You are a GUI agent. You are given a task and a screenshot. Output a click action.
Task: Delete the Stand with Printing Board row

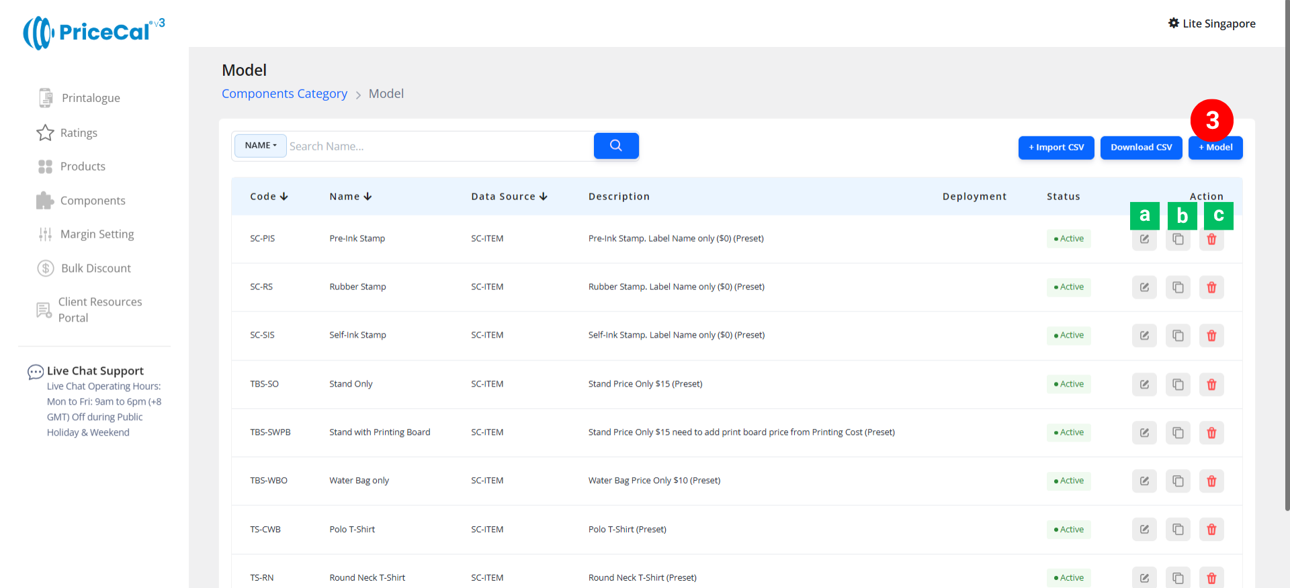pos(1211,433)
